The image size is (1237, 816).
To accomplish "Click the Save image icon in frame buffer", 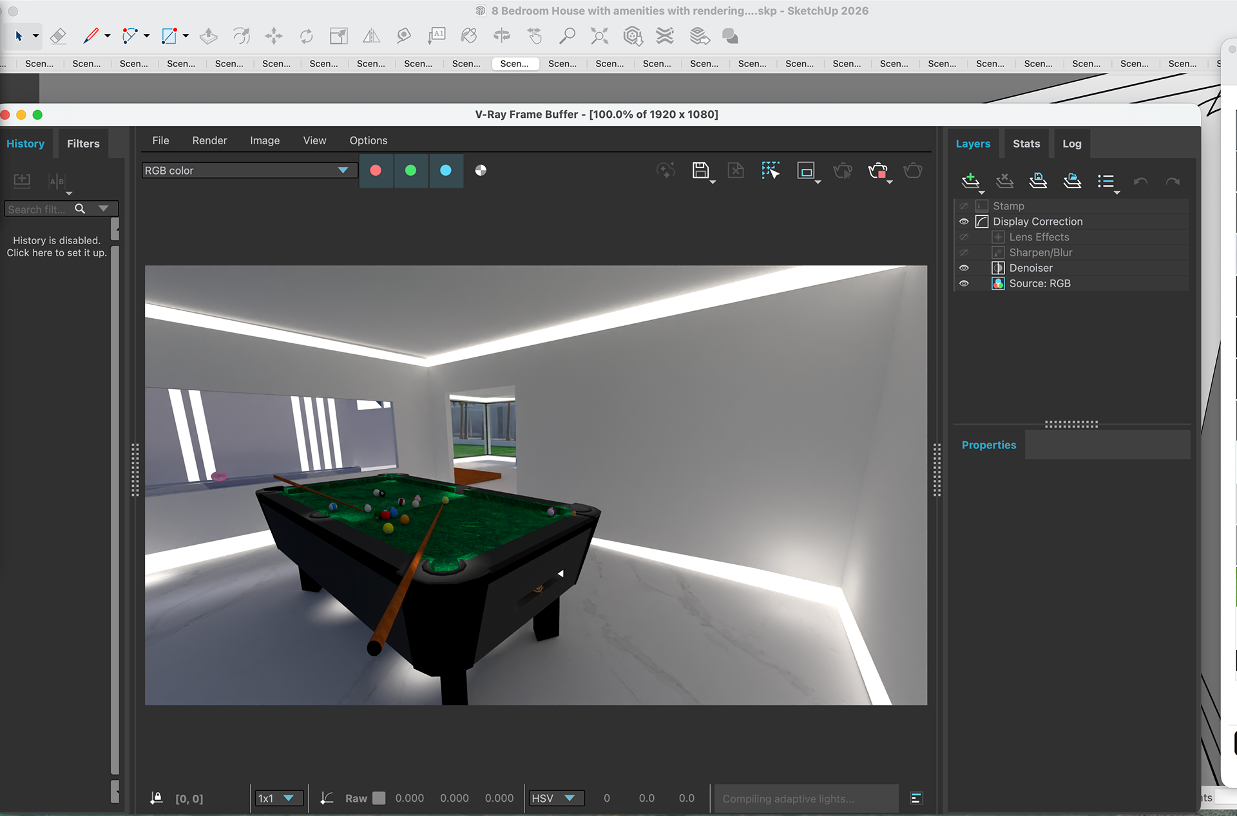I will 700,171.
